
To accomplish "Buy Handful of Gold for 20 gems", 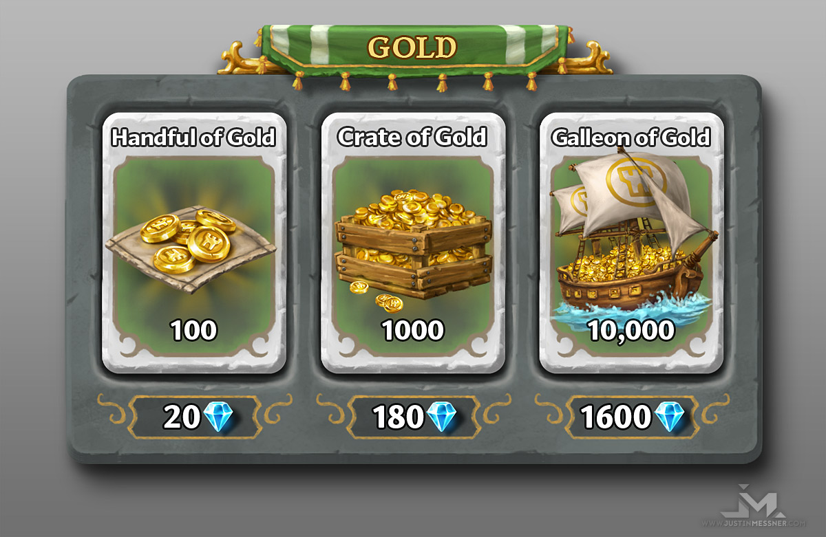I will [x=194, y=417].
